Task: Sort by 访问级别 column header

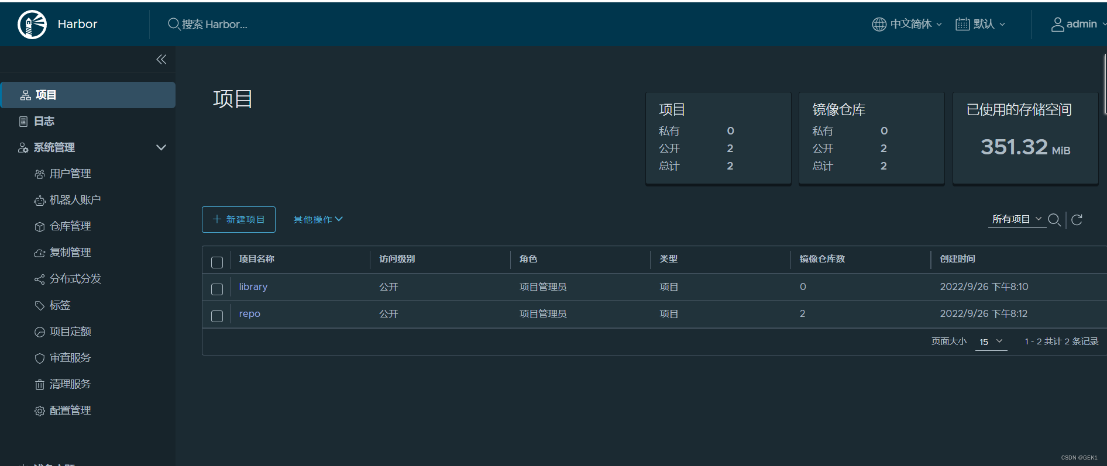Action: point(397,259)
